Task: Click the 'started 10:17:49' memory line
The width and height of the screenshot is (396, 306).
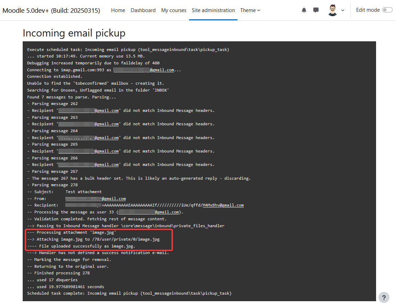Action: [x=86, y=56]
